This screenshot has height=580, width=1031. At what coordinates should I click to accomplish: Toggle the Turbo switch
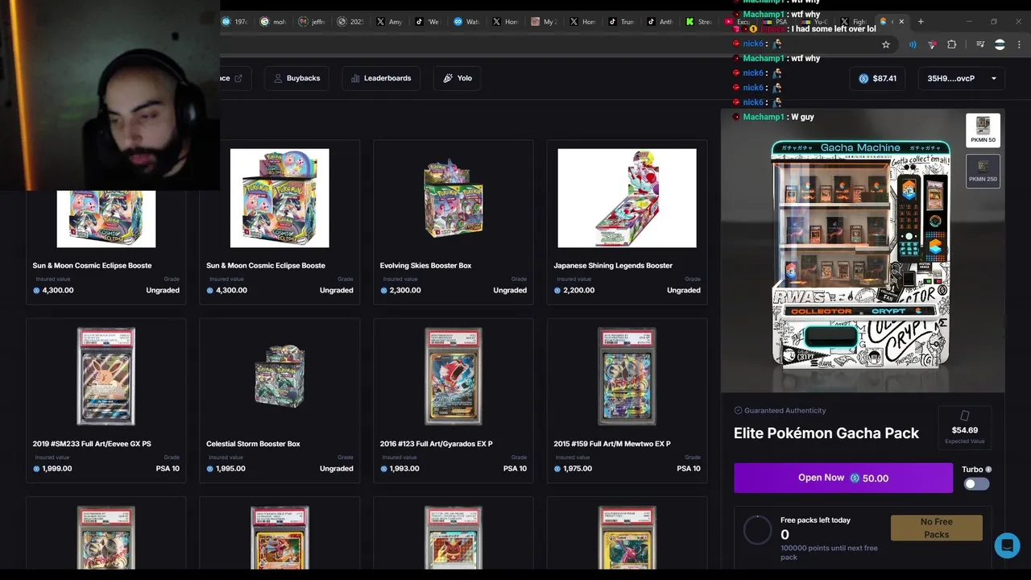click(x=976, y=484)
